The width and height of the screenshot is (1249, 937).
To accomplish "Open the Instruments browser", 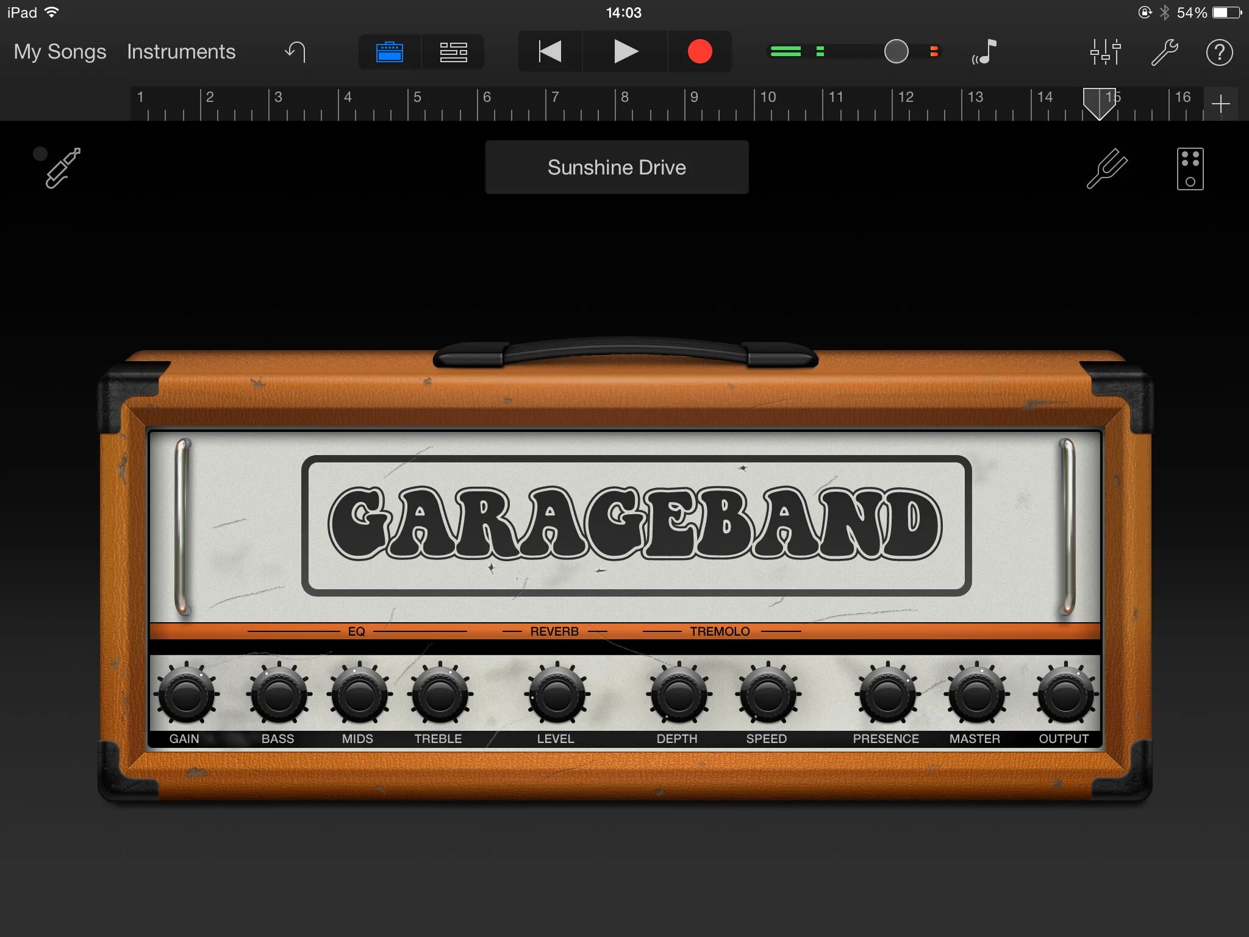I will [181, 52].
